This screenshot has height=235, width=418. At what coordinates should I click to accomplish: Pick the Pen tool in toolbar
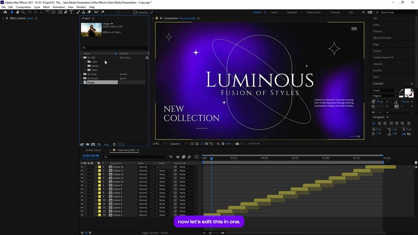click(66, 13)
